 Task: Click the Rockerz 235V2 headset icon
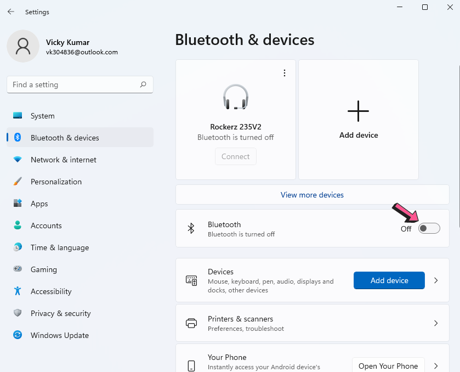236,97
